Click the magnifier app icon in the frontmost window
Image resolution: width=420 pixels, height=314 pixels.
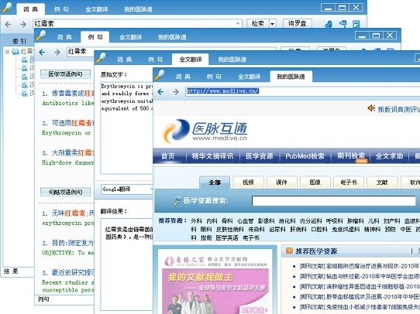pyautogui.click(x=160, y=74)
